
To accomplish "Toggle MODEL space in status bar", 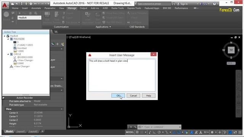I will (x=130, y=132).
